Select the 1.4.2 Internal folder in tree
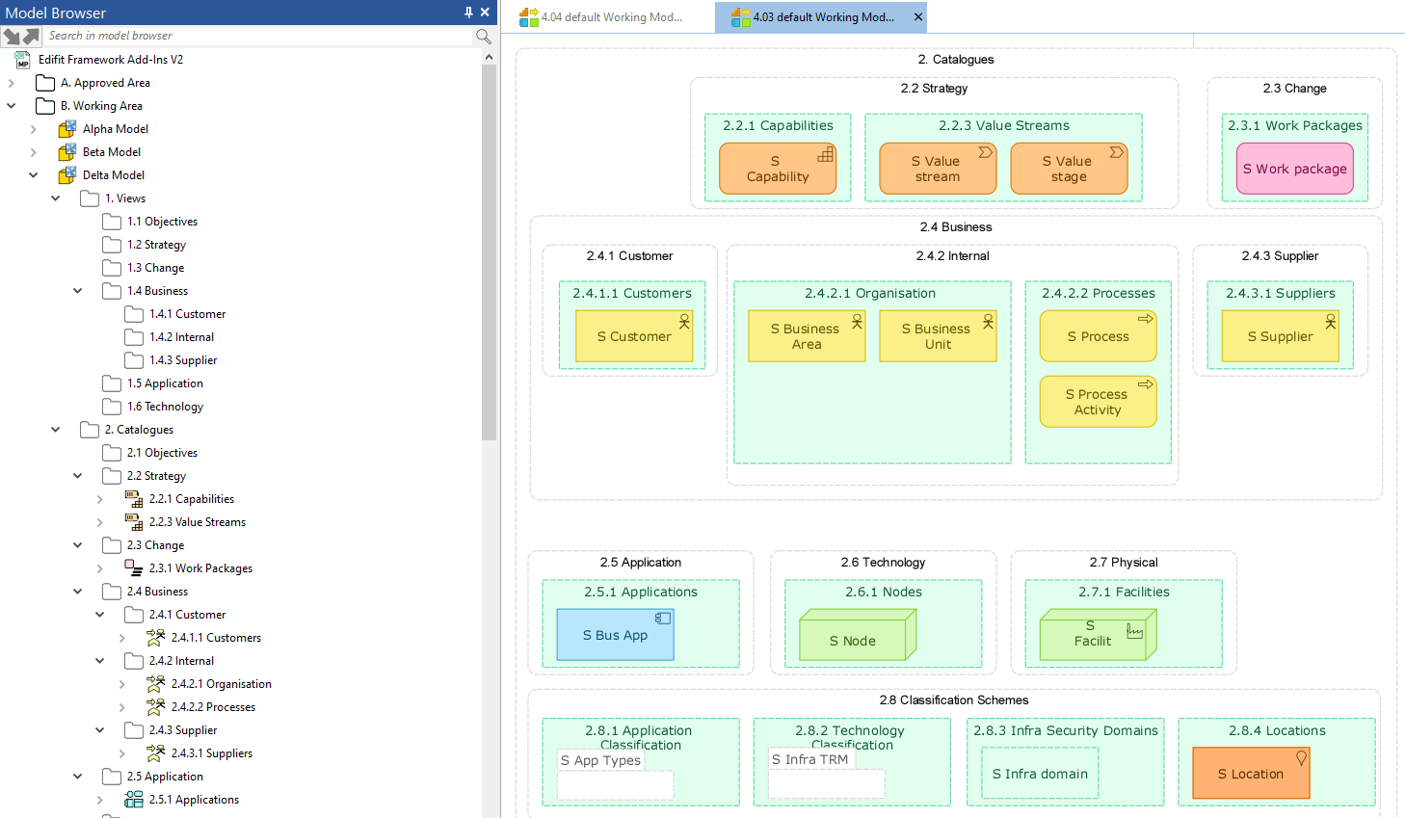 pos(169,337)
